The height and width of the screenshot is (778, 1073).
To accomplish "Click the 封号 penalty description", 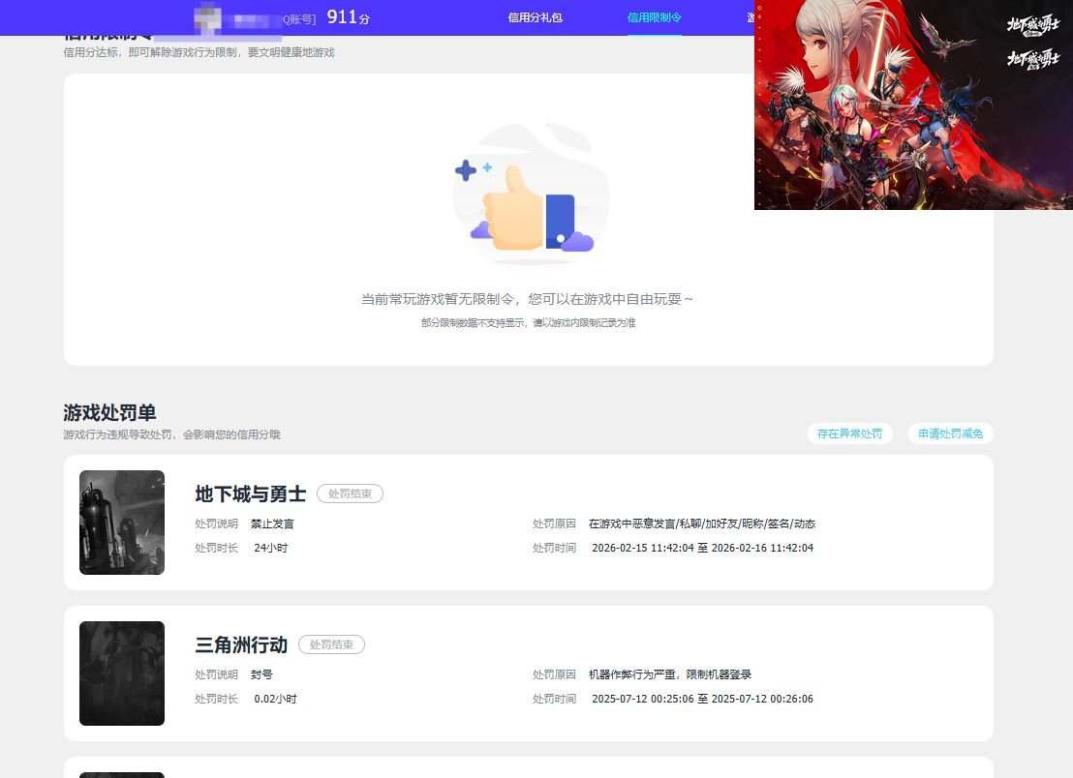I will pos(261,674).
